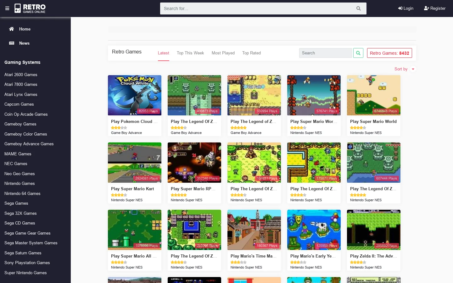The height and width of the screenshot is (283, 453).
Task: Open Sega Master System Games category
Action: [31, 243]
